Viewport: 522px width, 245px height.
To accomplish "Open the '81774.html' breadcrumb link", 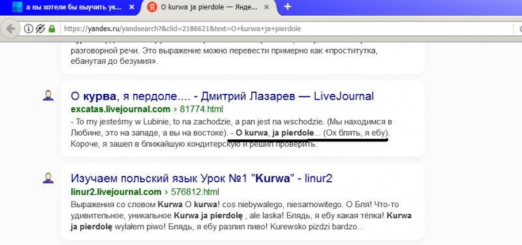I will click(202, 109).
